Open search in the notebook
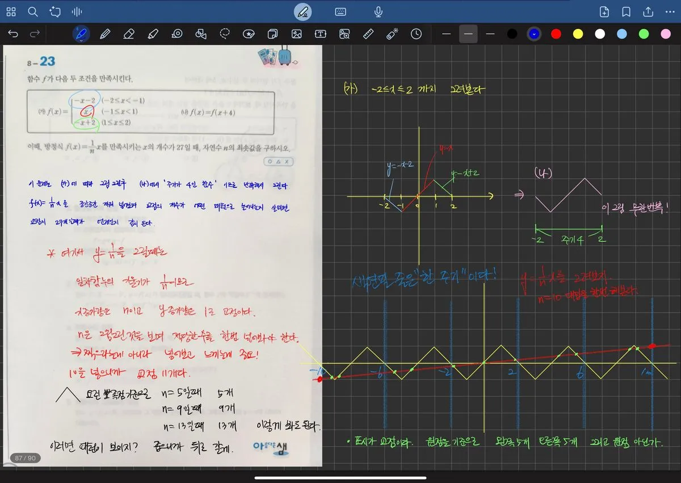 [x=33, y=12]
